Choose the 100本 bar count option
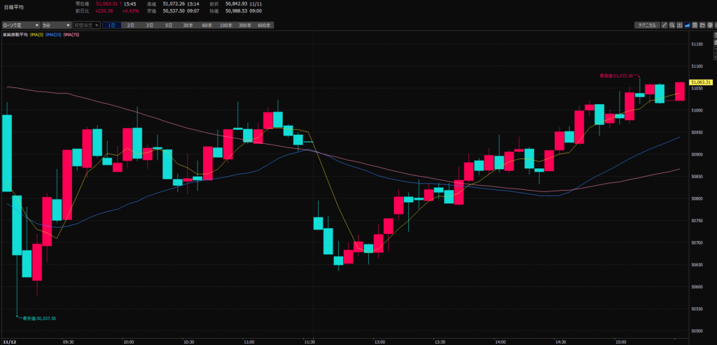This screenshot has width=717, height=345. point(225,25)
